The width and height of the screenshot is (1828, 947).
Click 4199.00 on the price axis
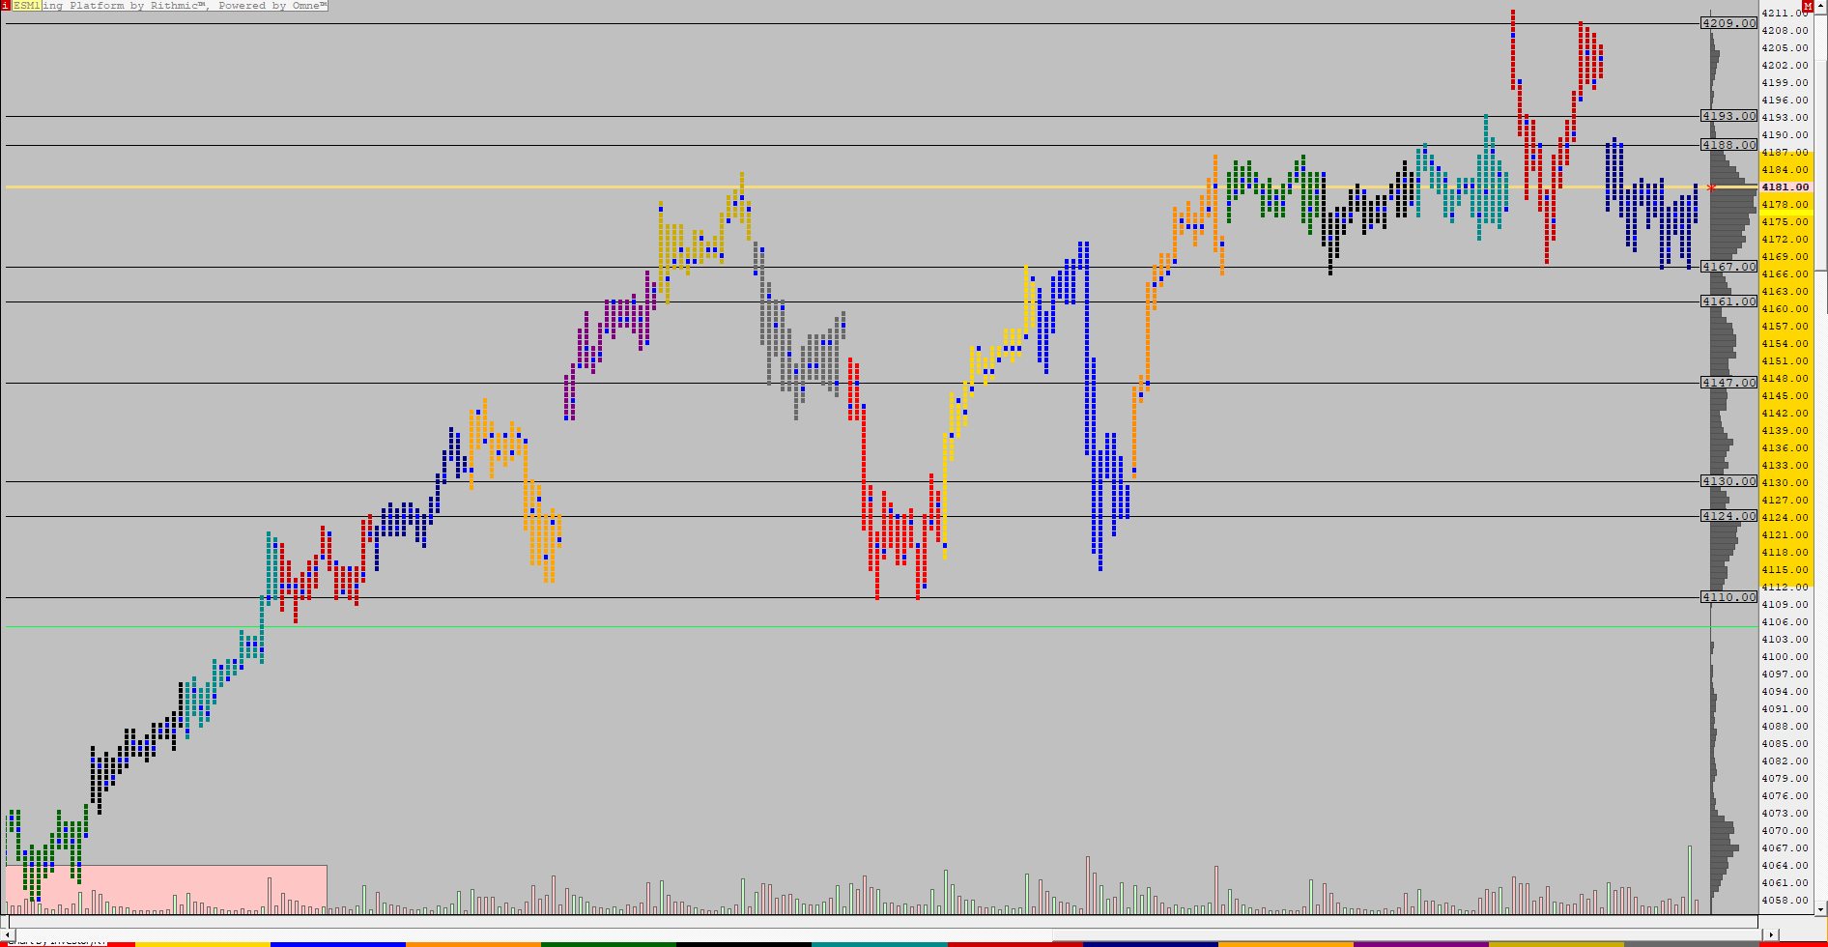click(x=1785, y=83)
